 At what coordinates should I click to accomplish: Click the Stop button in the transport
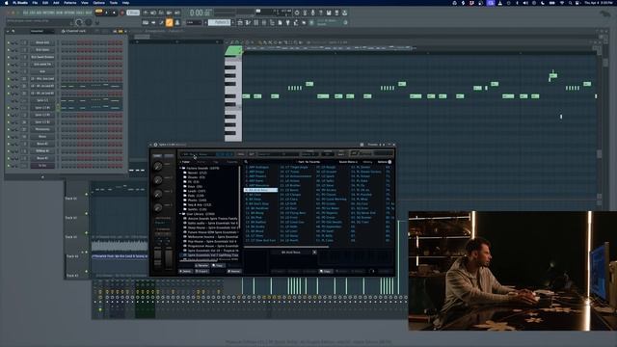(x=114, y=13)
